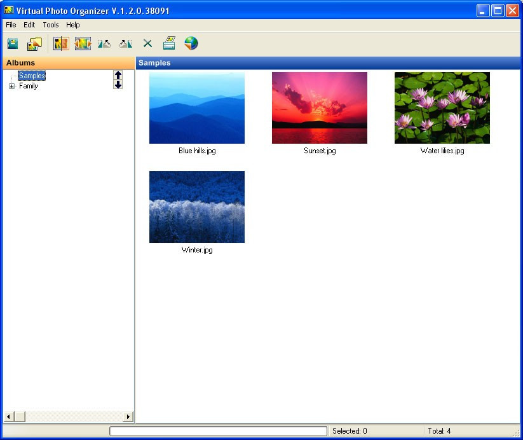Click the new album icon in toolbar
Image resolution: width=523 pixels, height=440 pixels.
pyautogui.click(x=13, y=43)
